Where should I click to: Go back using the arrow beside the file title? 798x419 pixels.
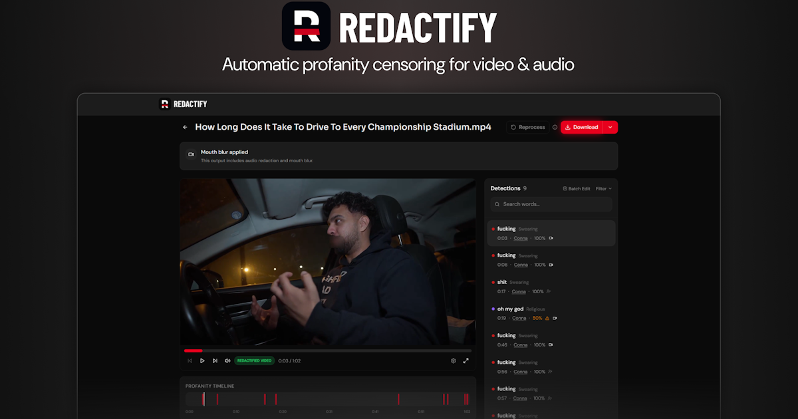(185, 127)
